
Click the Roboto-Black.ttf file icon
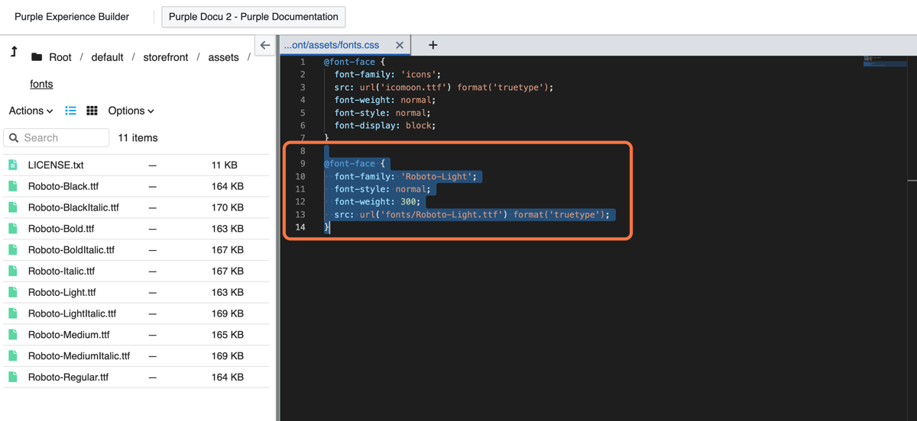pos(13,186)
